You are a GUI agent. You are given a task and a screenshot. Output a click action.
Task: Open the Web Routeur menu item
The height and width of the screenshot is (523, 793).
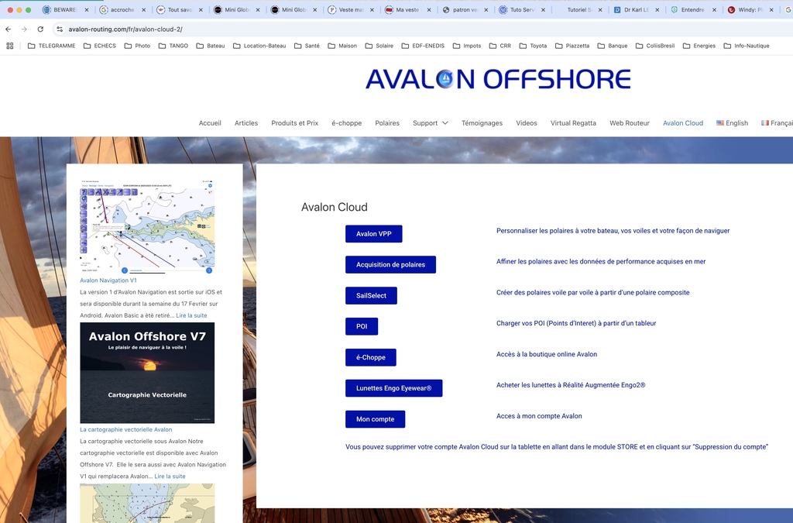tap(629, 123)
